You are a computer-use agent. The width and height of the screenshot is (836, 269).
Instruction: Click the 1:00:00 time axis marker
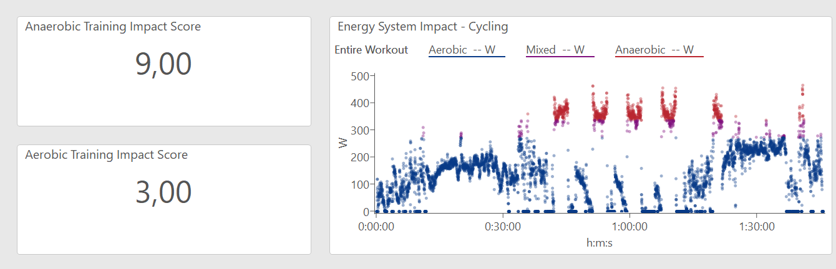[x=629, y=226]
